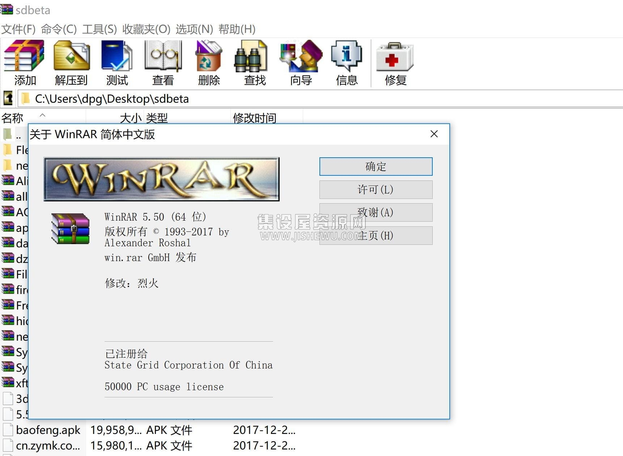Open the 命令(C) menu
623x456 pixels.
59,29
